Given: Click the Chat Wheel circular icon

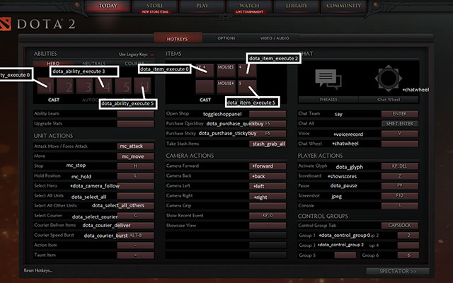Looking at the screenshot, I should click(x=389, y=79).
